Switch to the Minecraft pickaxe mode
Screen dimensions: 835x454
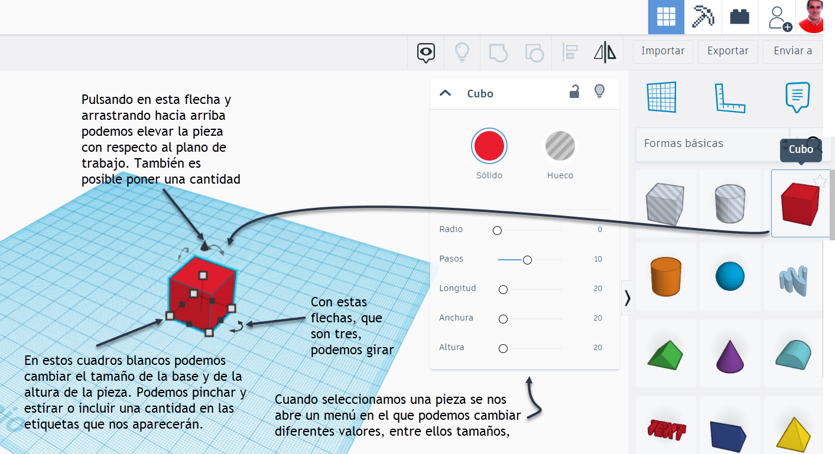[703, 17]
